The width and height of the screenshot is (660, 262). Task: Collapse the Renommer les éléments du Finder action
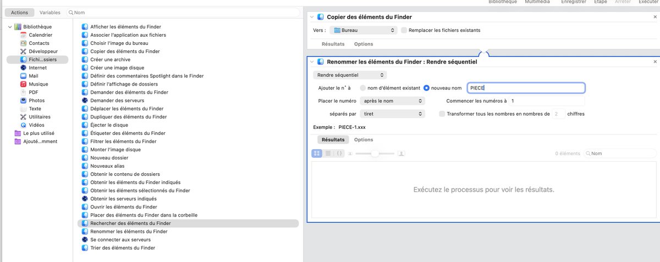(x=312, y=62)
